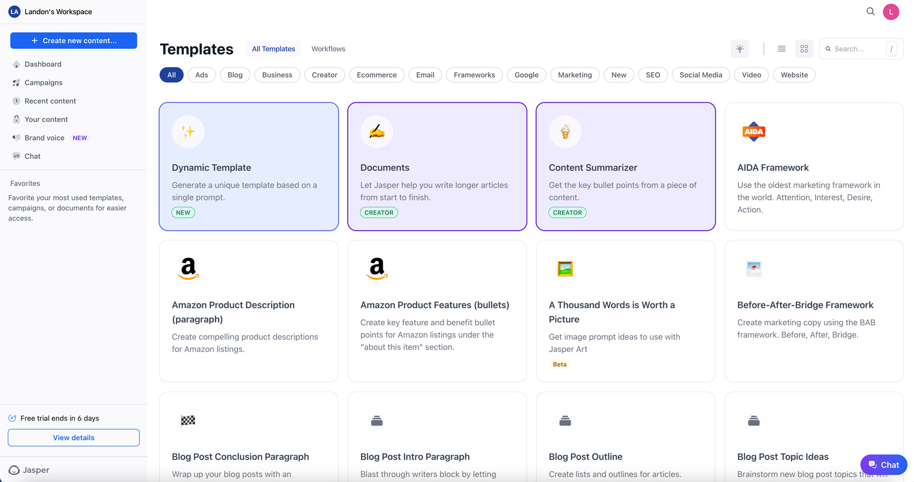Switch to grid view layout icon
This screenshot has width=914, height=482.
(x=804, y=49)
